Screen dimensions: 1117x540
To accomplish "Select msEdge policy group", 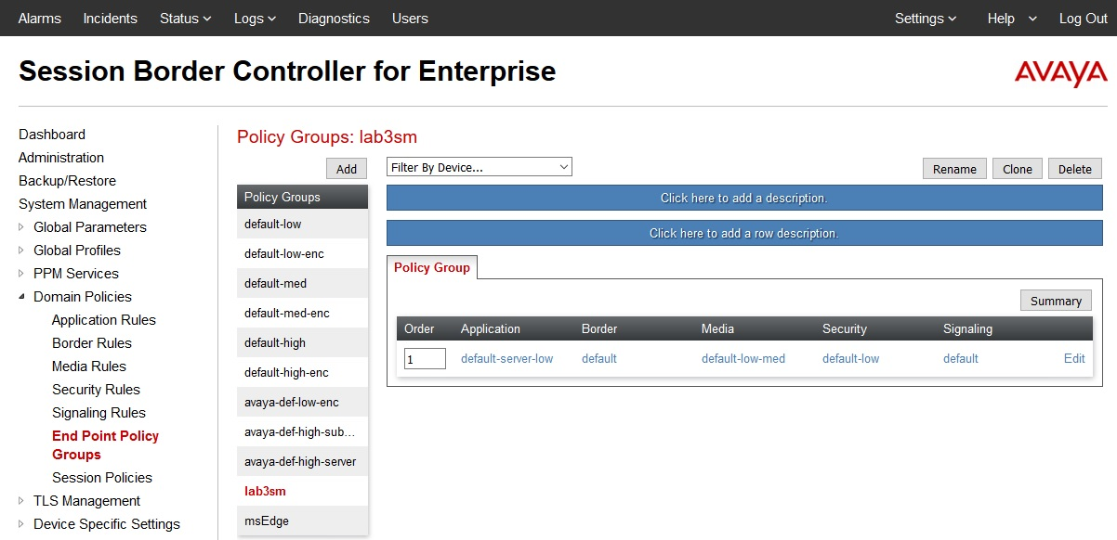I will (303, 521).
